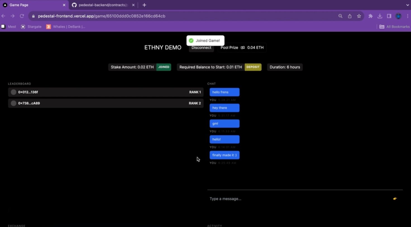Open the browser downloads icon
The height and width of the screenshot is (227, 411).
coord(380,16)
